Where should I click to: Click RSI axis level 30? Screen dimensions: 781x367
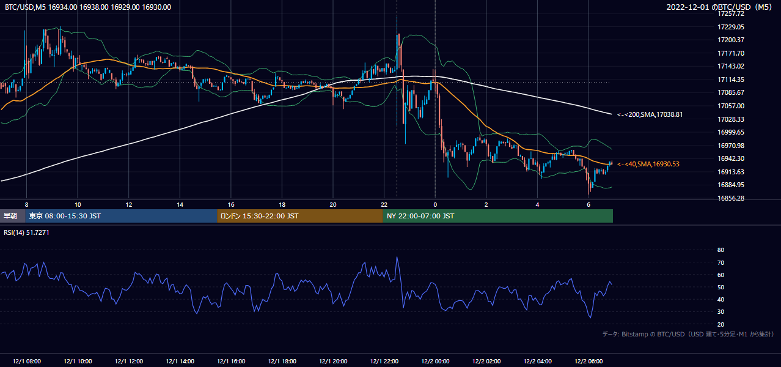721,312
